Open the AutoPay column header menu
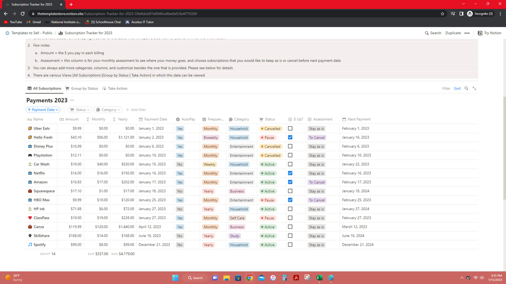The image size is (506, 284). tap(186, 119)
